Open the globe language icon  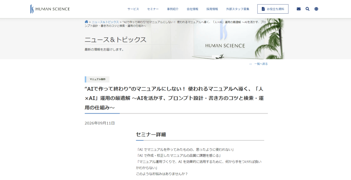tap(316, 9)
